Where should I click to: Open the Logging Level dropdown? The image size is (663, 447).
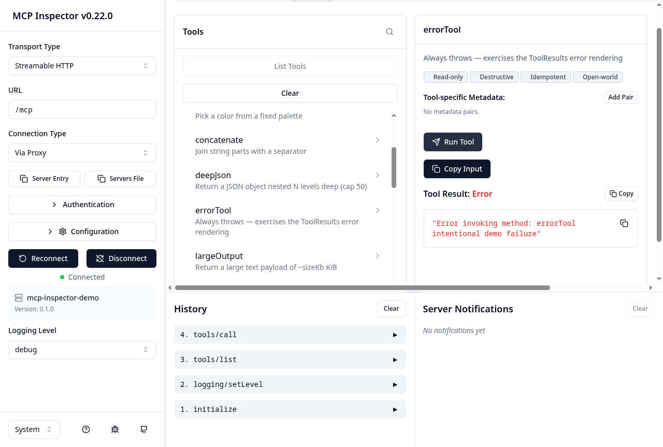pyautogui.click(x=82, y=350)
